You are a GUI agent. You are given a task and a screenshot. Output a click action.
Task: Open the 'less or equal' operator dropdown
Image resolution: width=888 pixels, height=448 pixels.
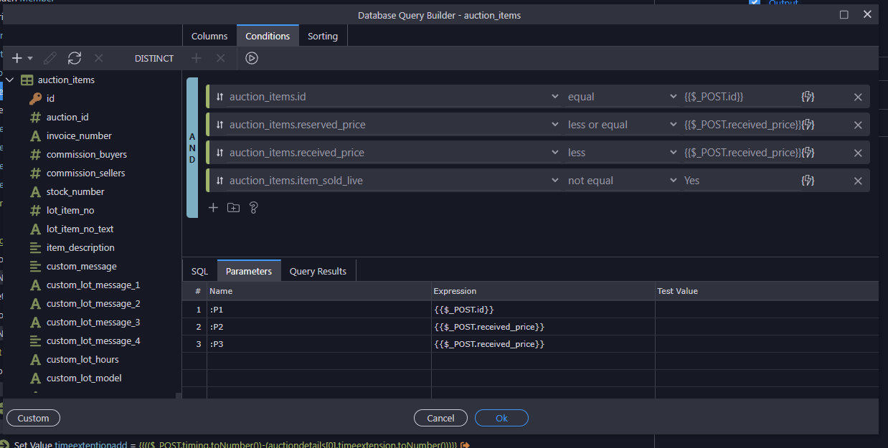click(621, 125)
